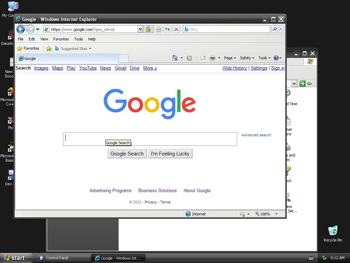Viewport: 350px width, 263px height.
Task: Switch to Control Panel taskbar button
Action: click(63, 258)
